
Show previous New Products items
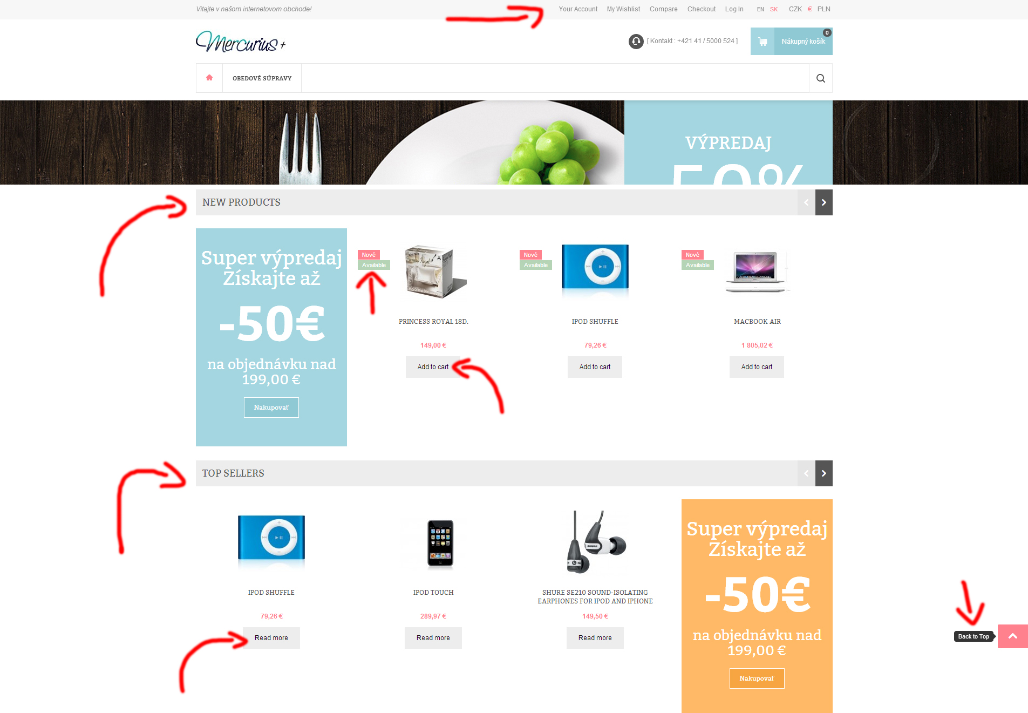click(806, 202)
